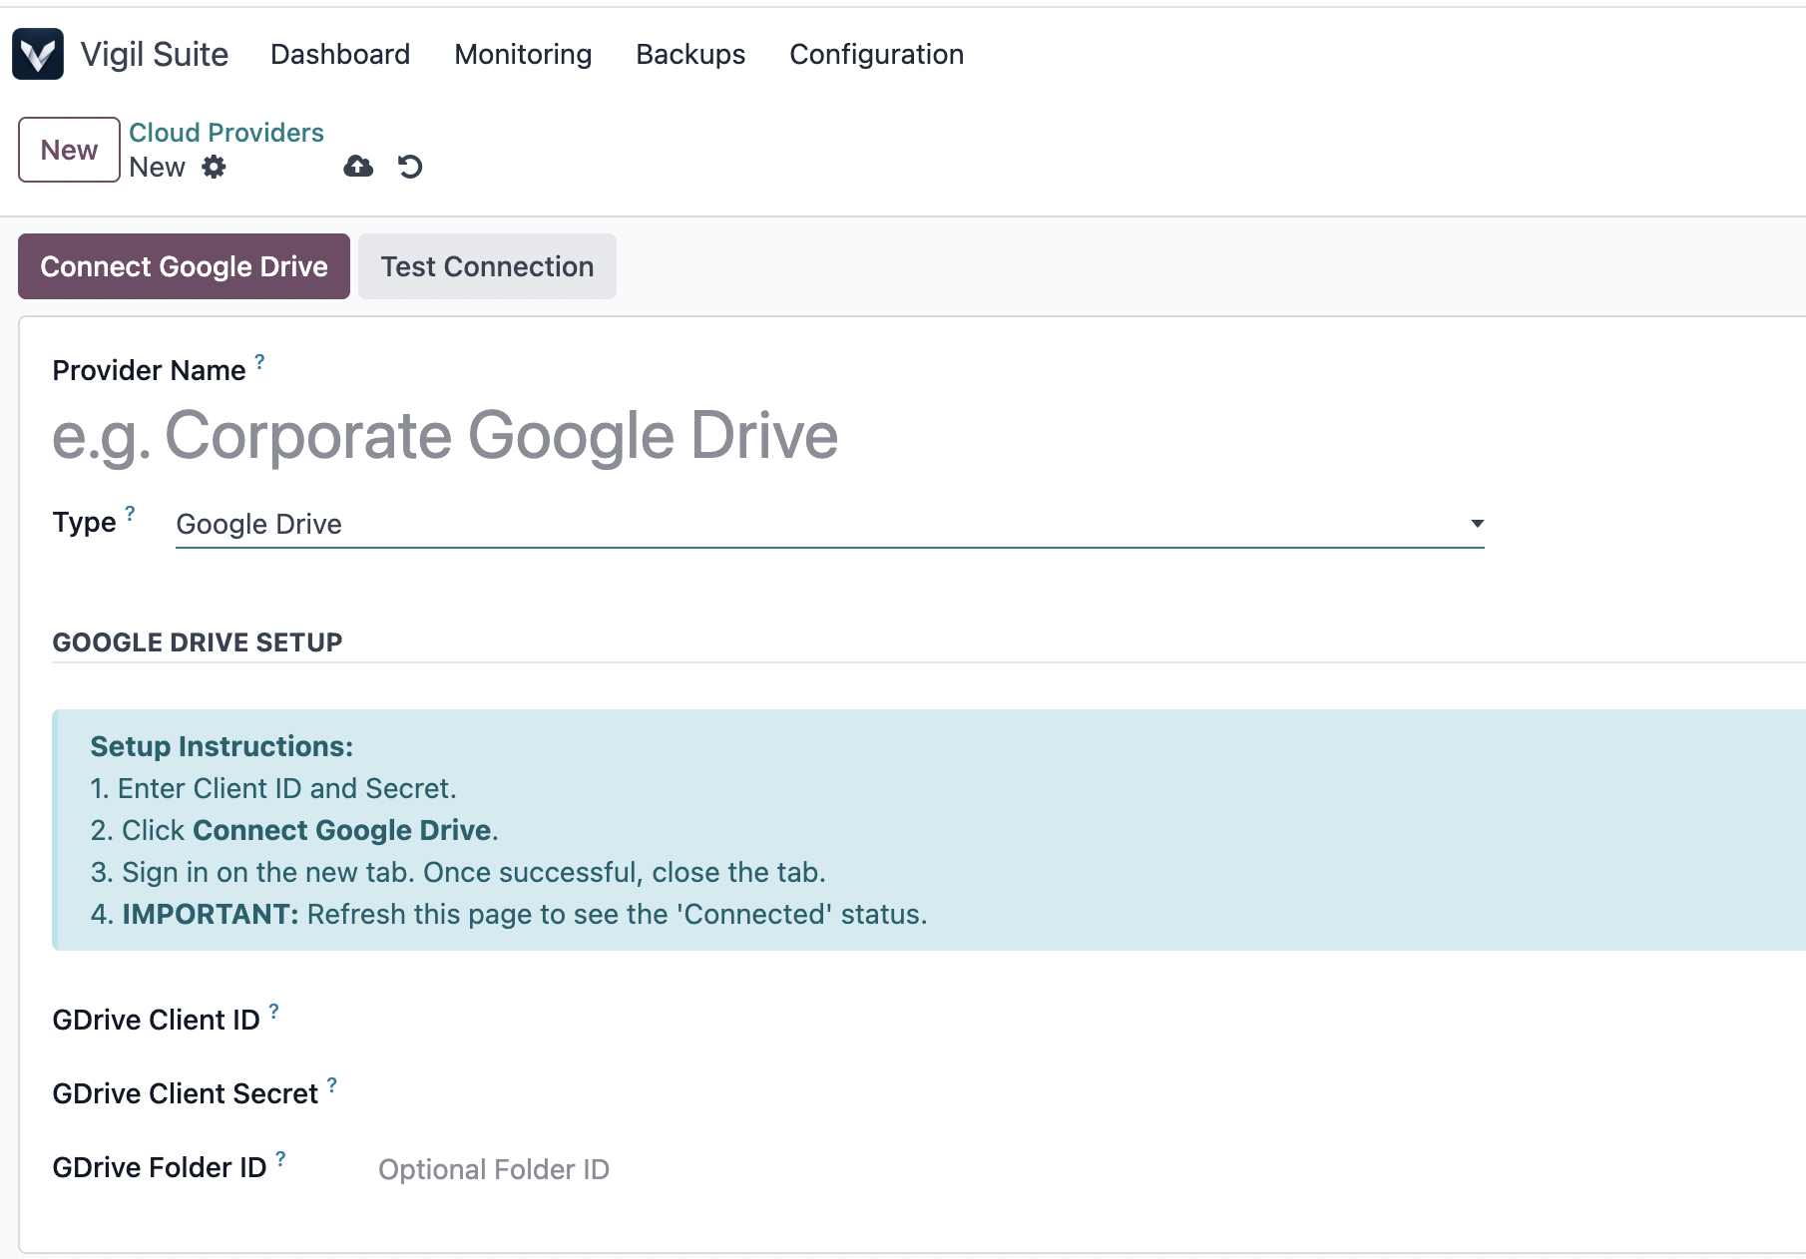
Task: Save record with cloud upload icon
Action: [358, 167]
